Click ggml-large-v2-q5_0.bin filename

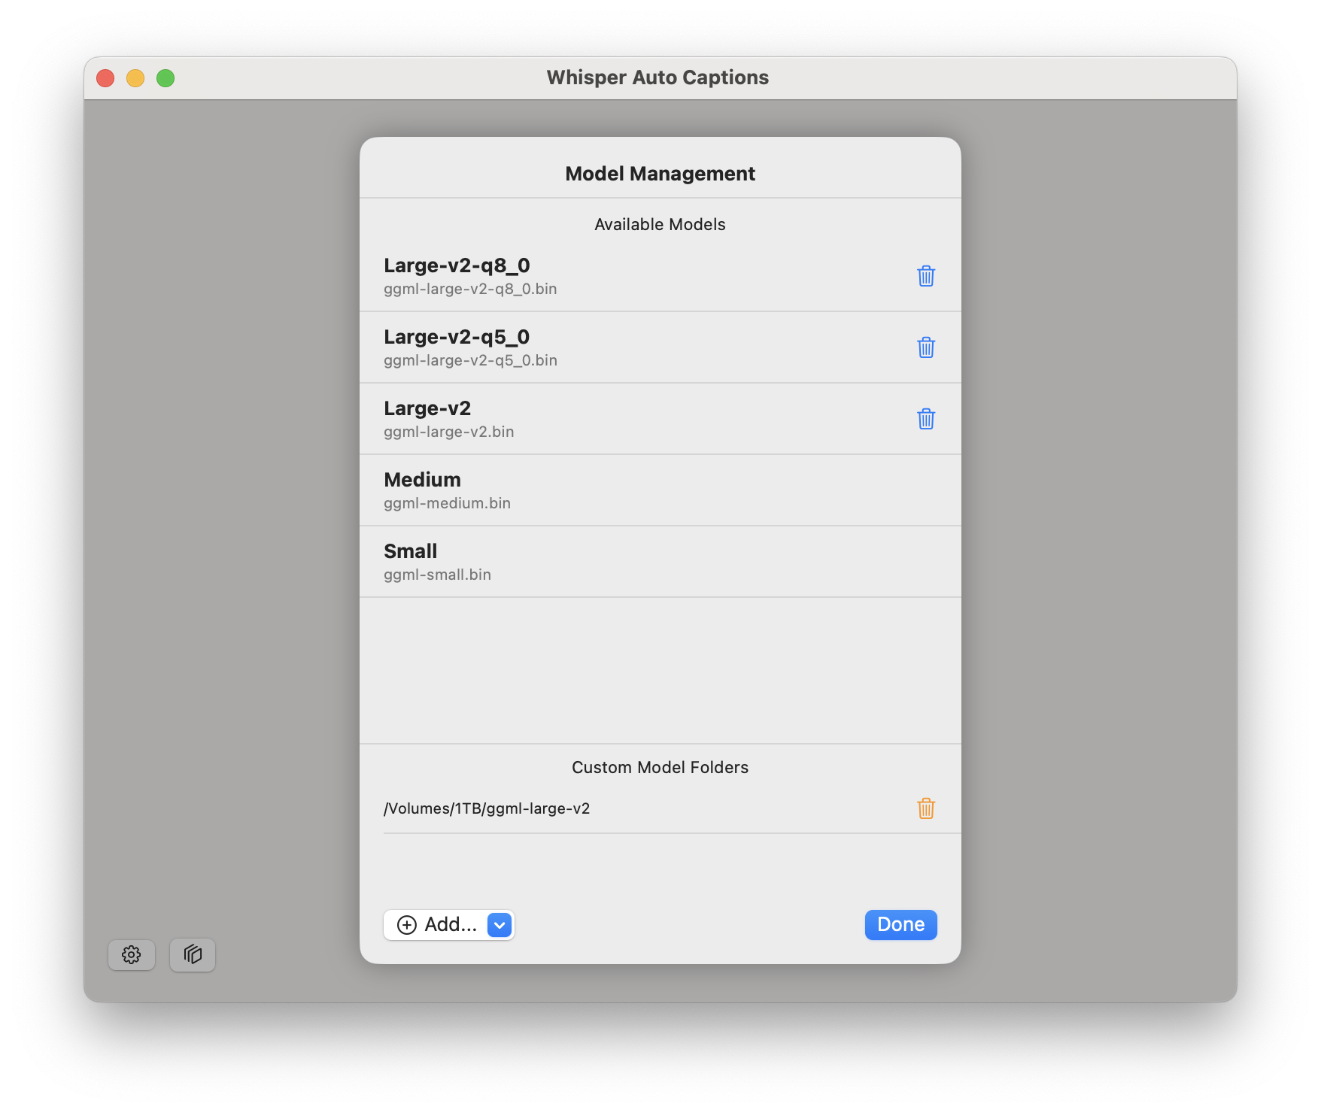click(470, 361)
